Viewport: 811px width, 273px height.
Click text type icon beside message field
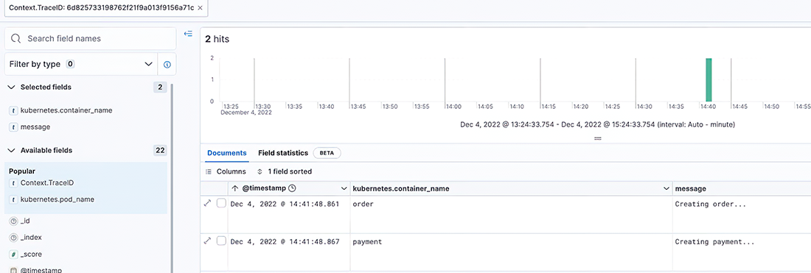13,127
